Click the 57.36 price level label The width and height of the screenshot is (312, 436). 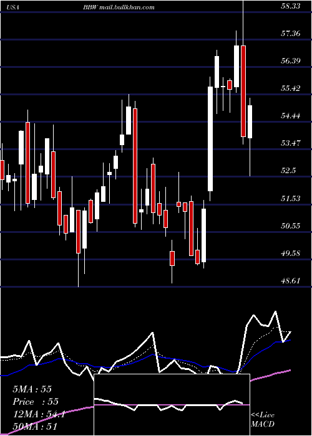pos(291,34)
